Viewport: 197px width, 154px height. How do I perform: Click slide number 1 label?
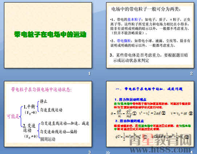pyautogui.click(x=89, y=73)
